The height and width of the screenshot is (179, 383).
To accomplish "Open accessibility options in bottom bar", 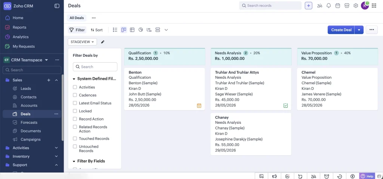I will click(x=352, y=176).
